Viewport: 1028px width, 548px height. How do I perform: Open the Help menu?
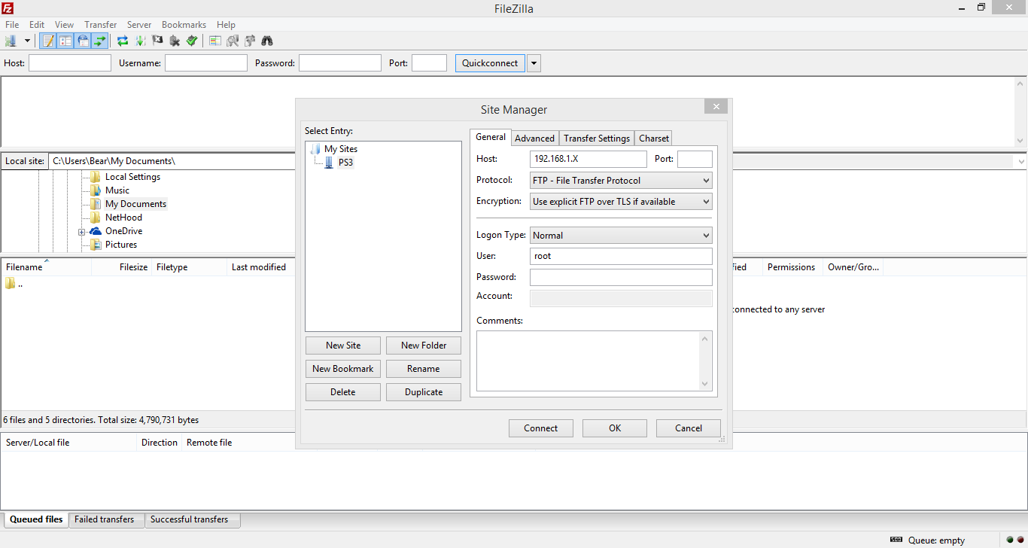(226, 25)
